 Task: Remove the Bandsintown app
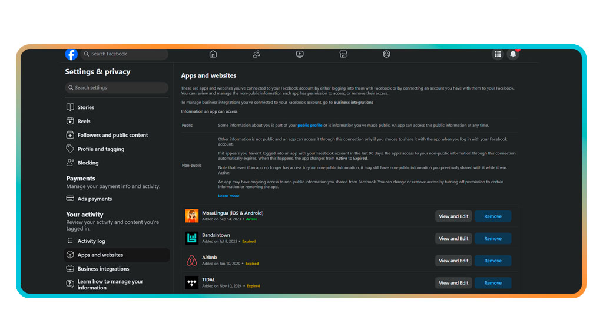493,239
